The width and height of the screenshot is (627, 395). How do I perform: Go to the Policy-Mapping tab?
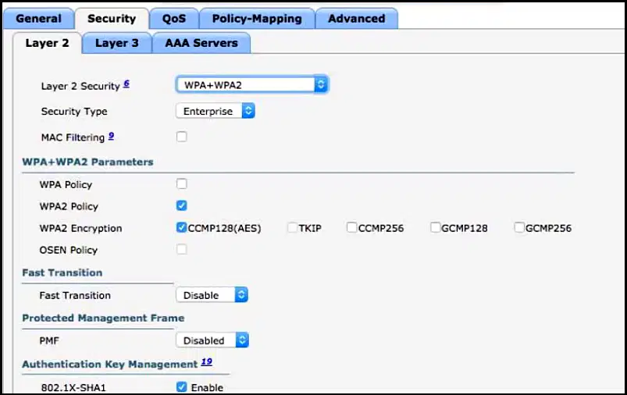click(x=257, y=19)
